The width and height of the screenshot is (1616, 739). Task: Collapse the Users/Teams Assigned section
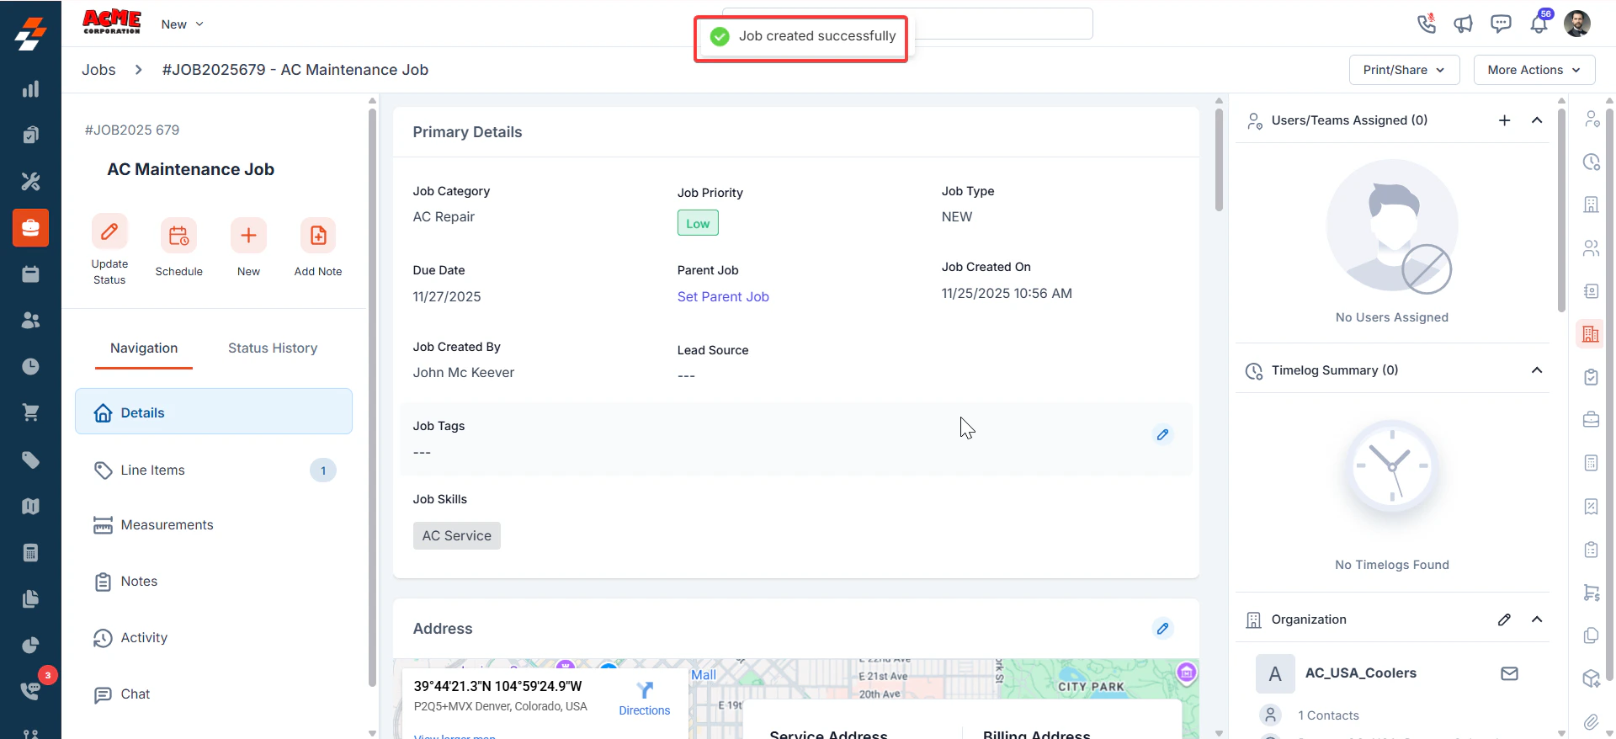click(1537, 120)
